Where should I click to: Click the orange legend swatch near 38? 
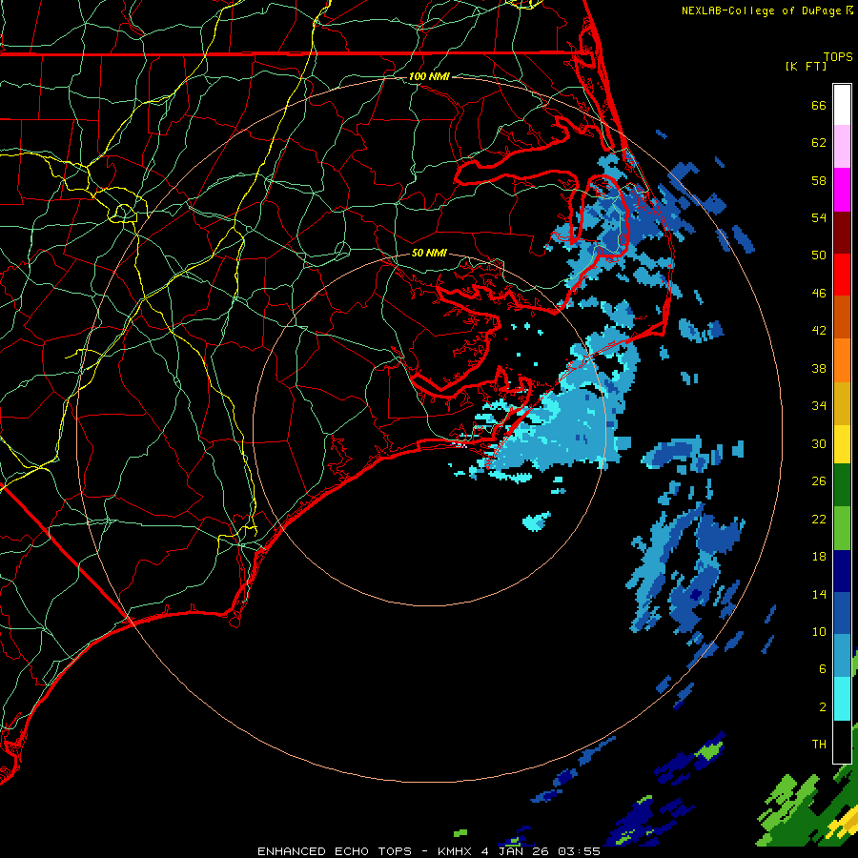point(842,360)
